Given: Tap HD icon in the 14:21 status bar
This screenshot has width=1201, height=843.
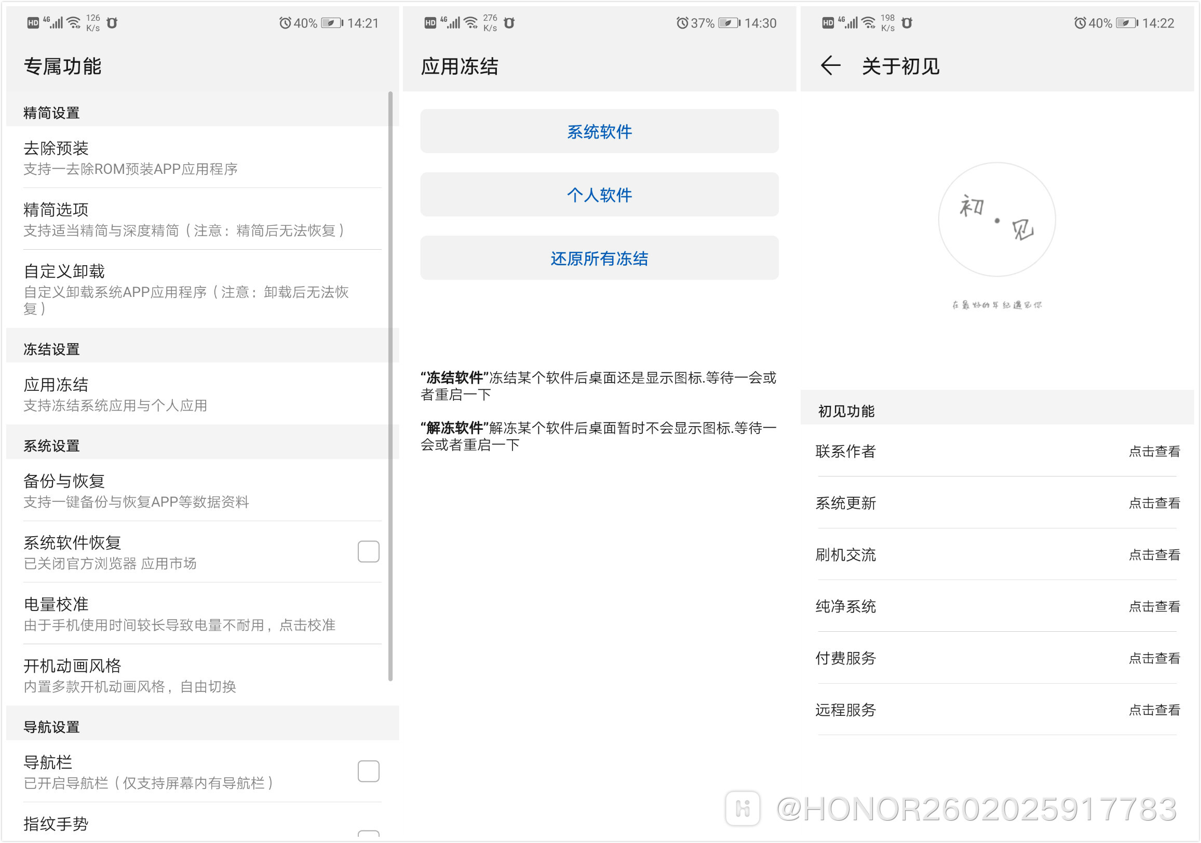Looking at the screenshot, I should (x=33, y=23).
